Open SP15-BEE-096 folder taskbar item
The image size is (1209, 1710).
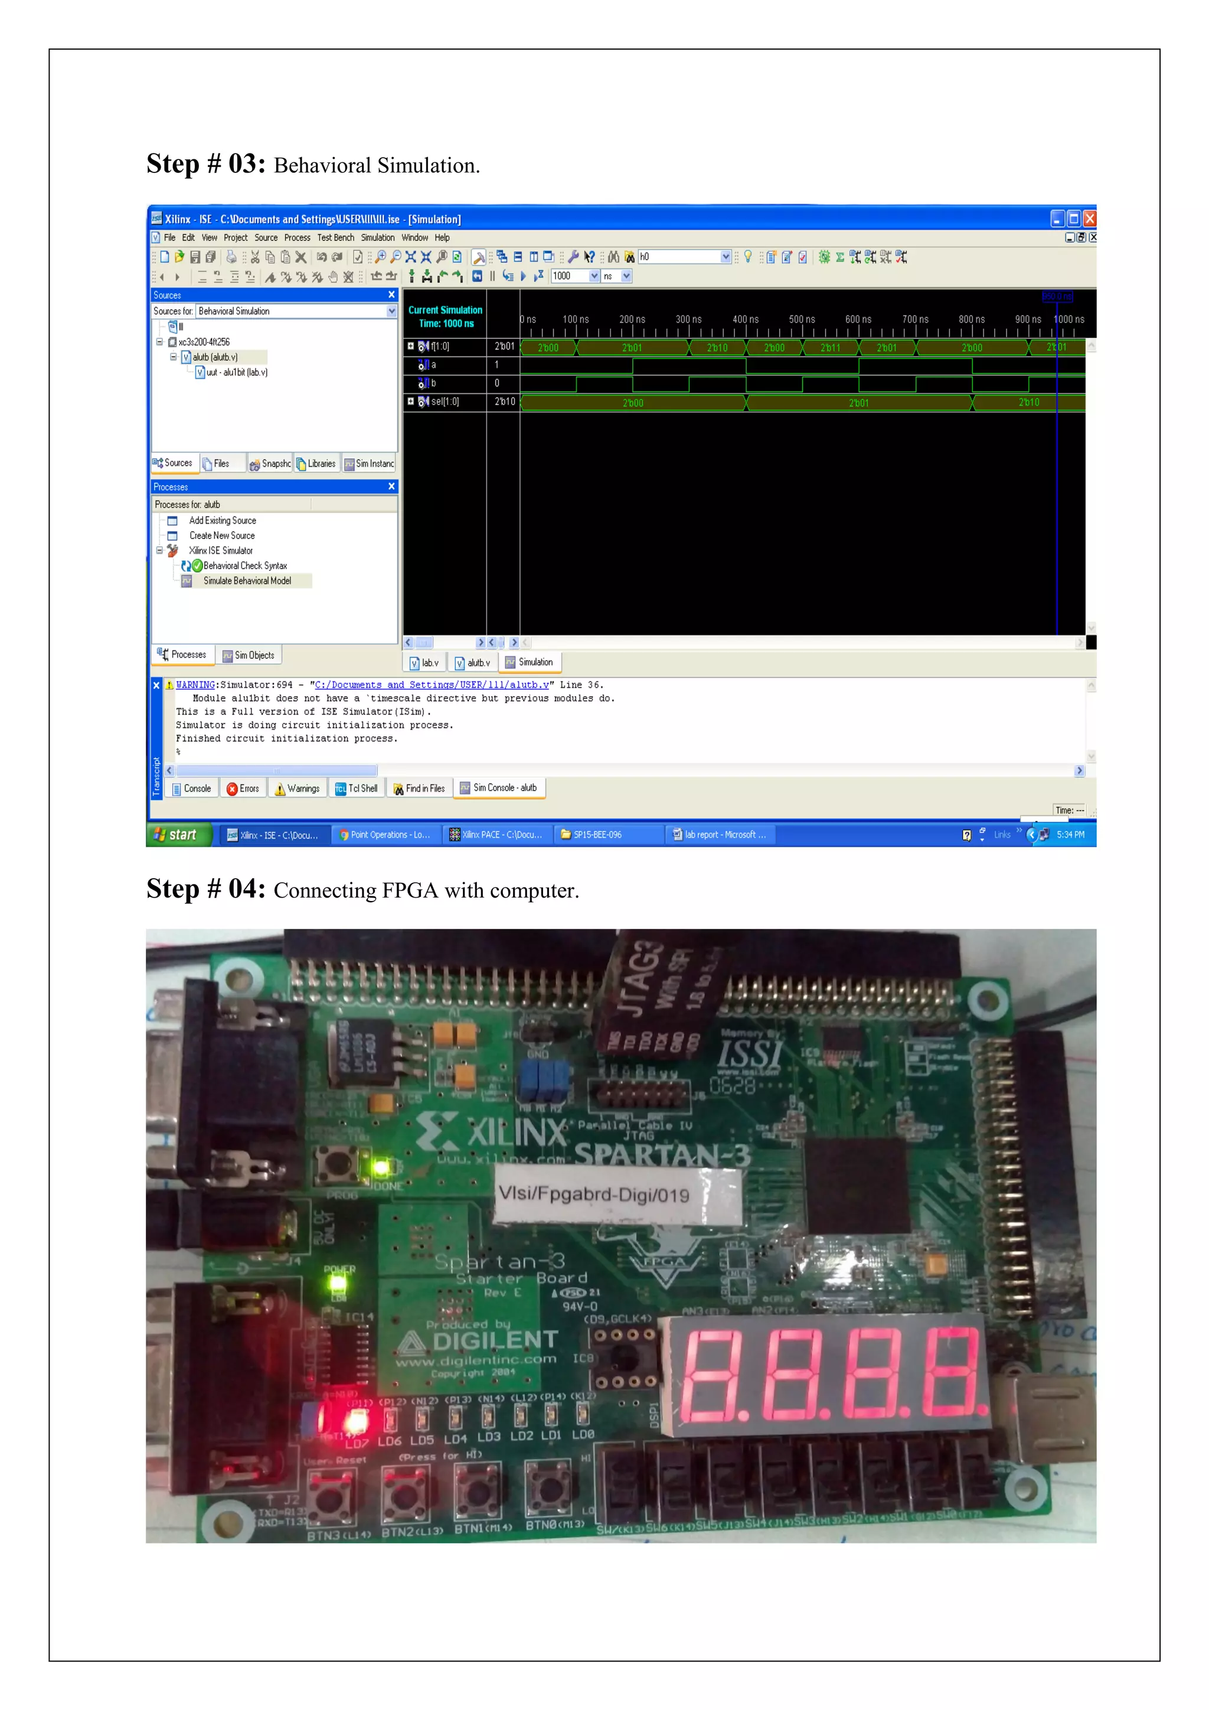coord(609,835)
